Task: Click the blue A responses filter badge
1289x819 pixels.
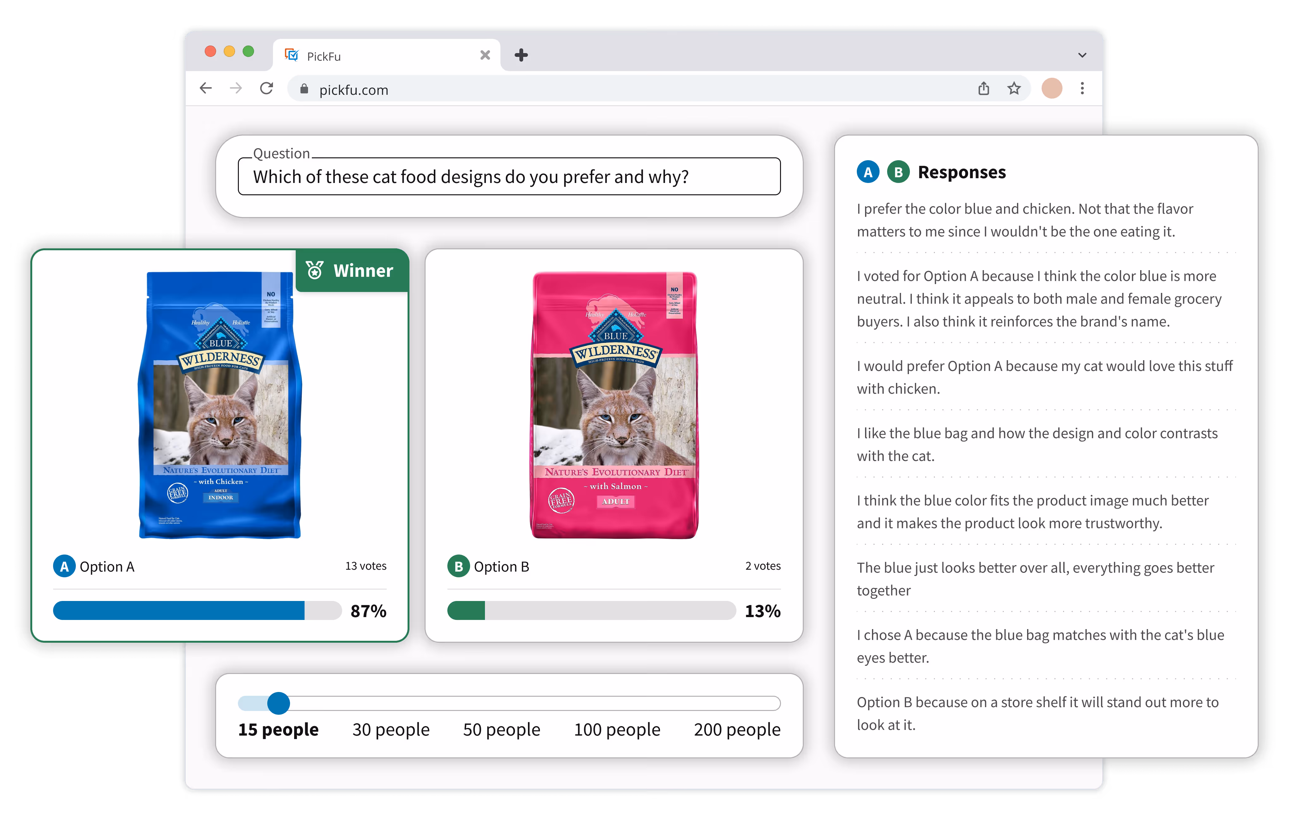Action: click(x=868, y=173)
